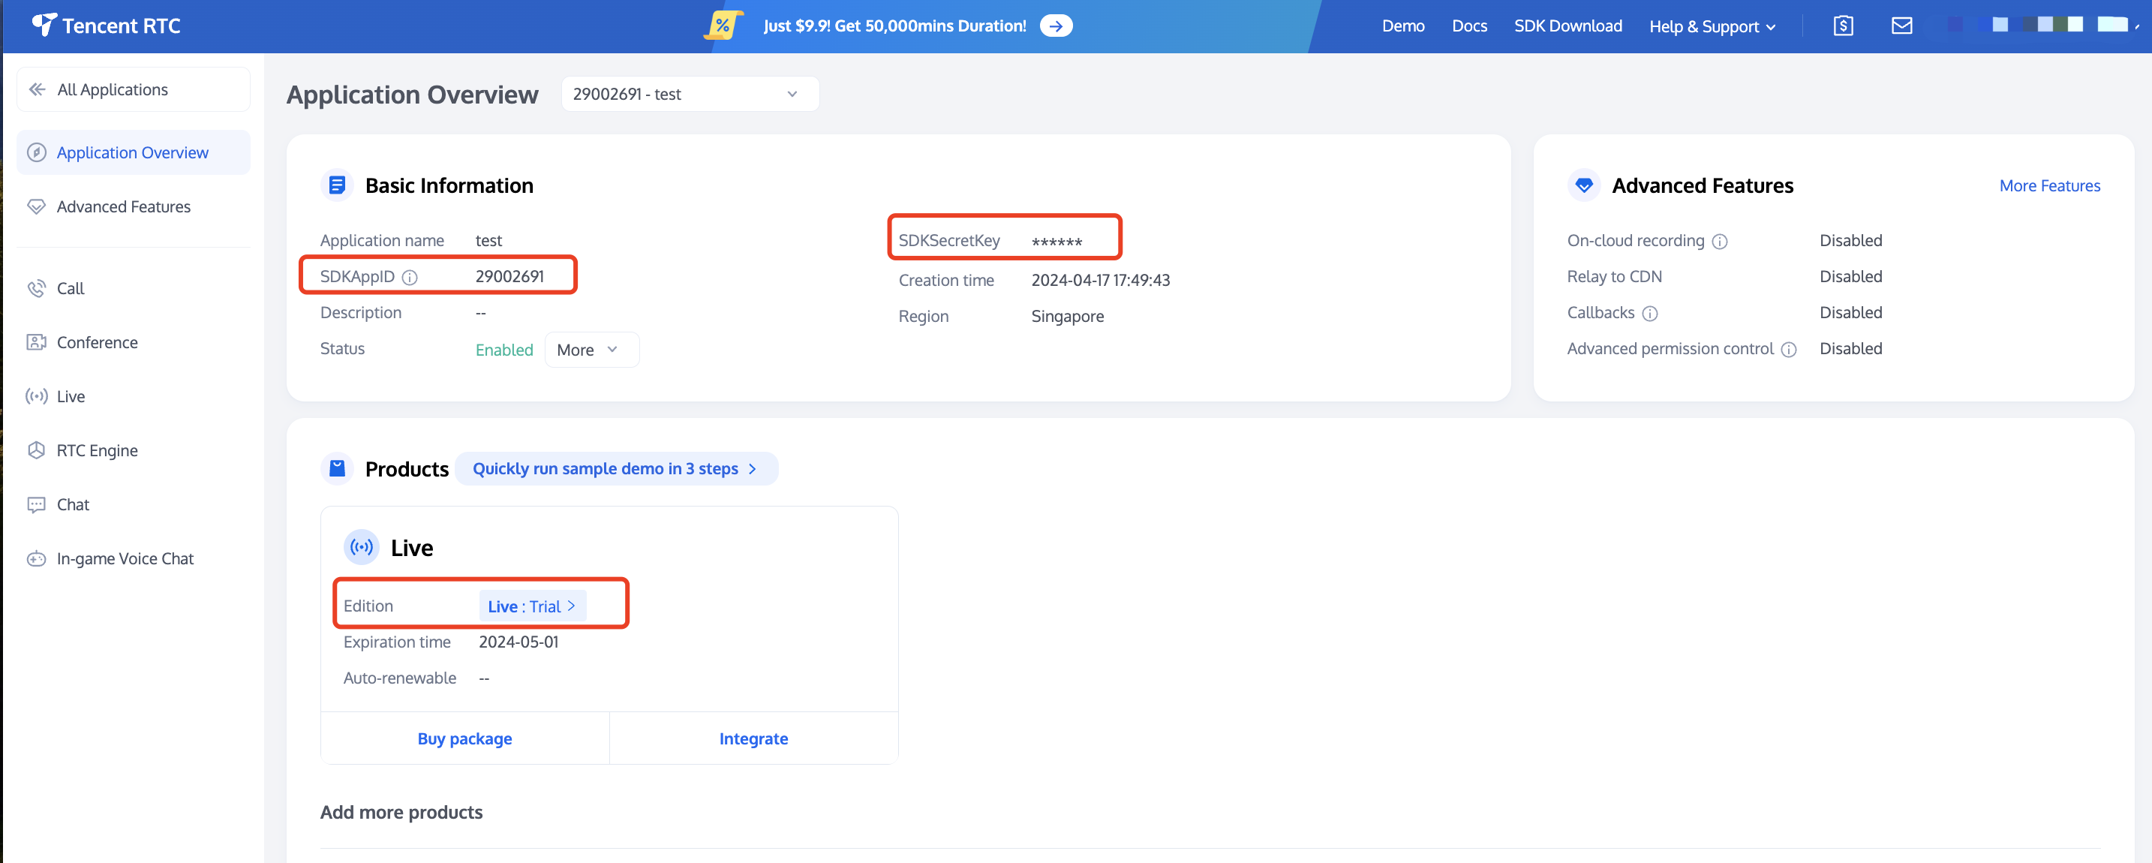Click Advanced permission control info icon
Screen dimensions: 2152x863
point(1788,349)
